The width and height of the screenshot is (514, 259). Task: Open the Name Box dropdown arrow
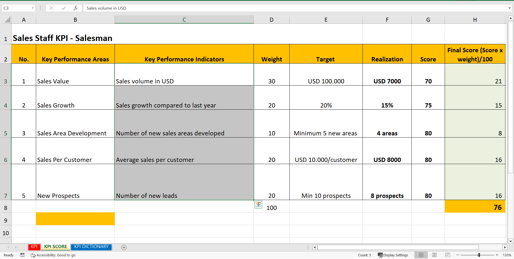33,8
